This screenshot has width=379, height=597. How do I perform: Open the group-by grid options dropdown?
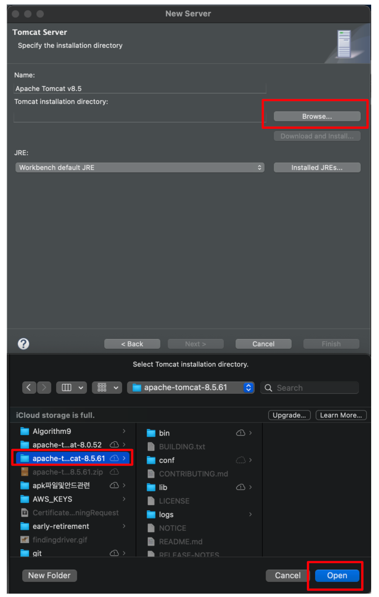[107, 388]
